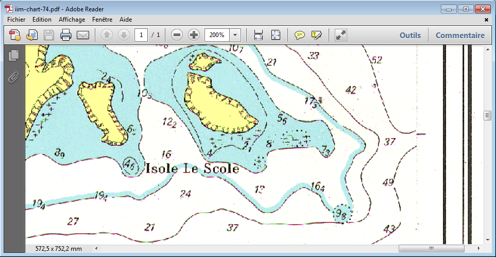Image resolution: width=496 pixels, height=257 pixels.
Task: Add a sticky note comment
Action: (299, 35)
